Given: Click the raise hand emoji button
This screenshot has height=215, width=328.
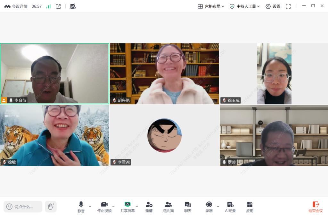Looking at the screenshot, I should [x=51, y=207].
